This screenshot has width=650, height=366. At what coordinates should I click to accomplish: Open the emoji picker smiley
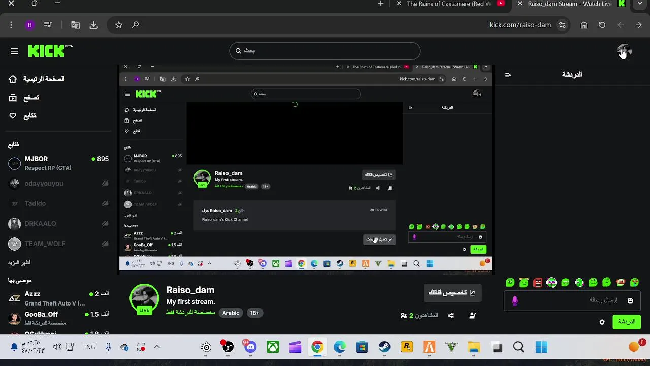click(630, 300)
